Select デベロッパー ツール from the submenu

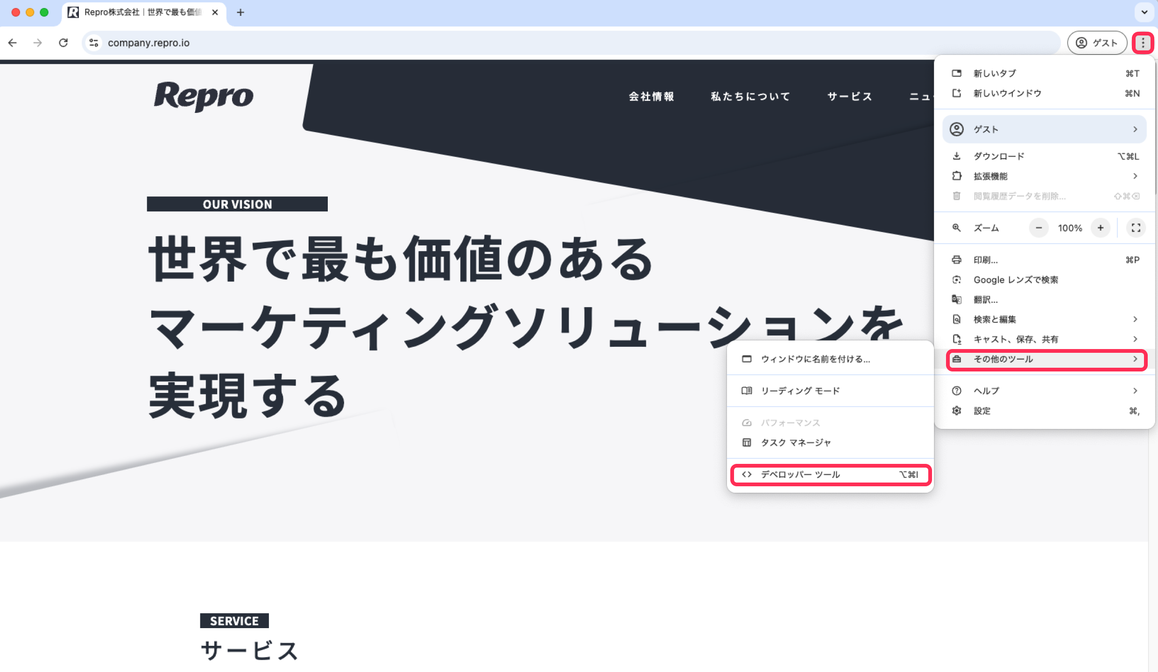[x=830, y=475]
